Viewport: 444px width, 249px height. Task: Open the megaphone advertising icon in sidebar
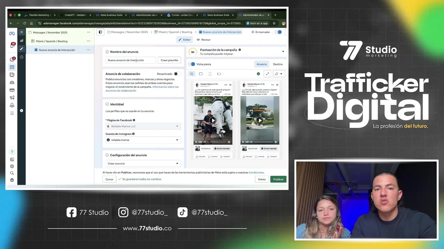pyautogui.click(x=12, y=98)
